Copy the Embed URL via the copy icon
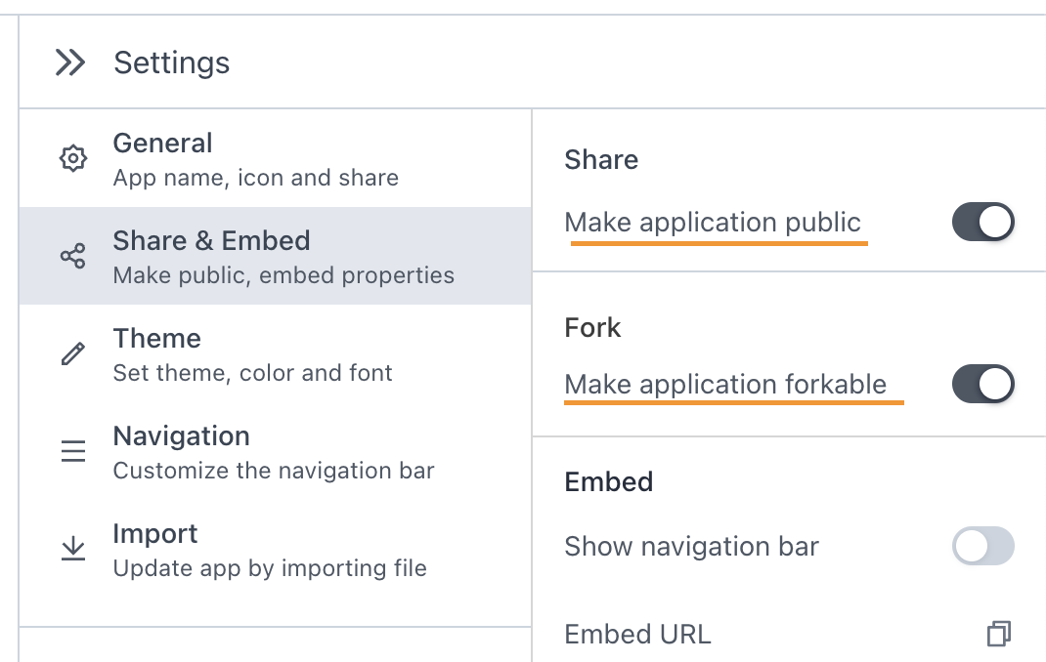 coord(998,634)
